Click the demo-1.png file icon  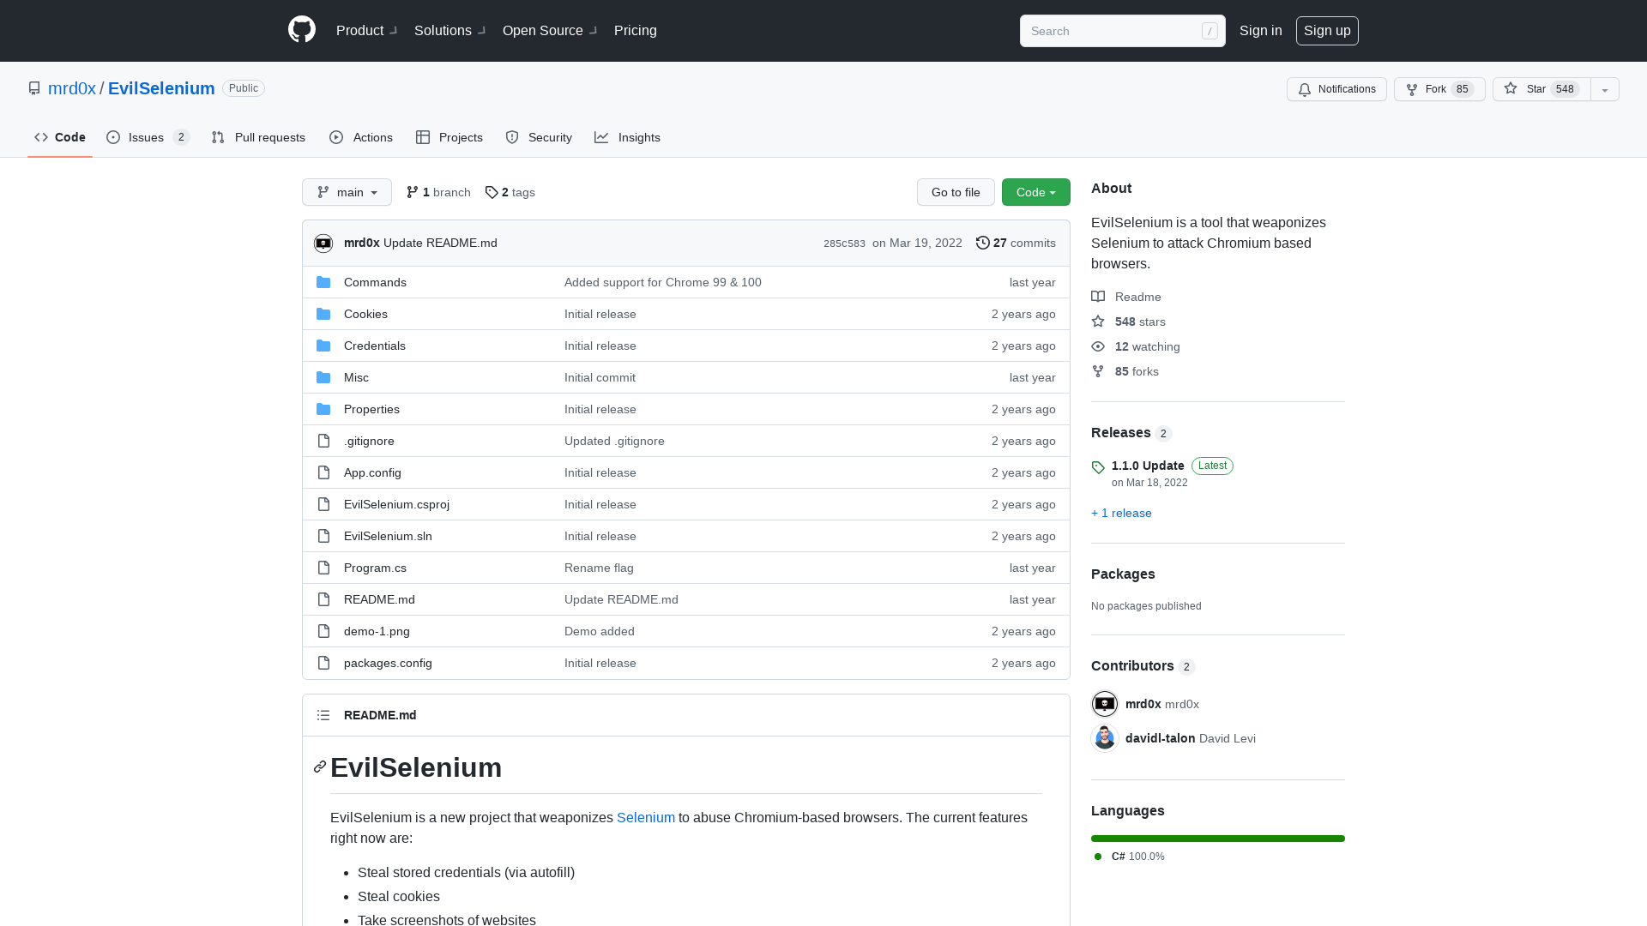(323, 631)
